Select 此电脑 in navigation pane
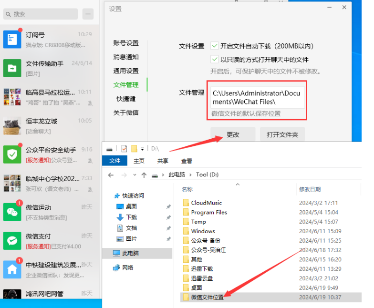374x308 pixels. 137,253
